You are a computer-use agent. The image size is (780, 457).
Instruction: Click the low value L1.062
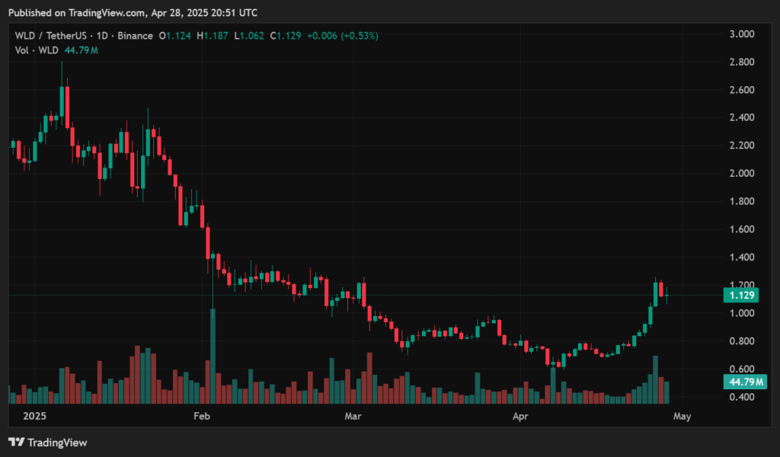click(x=249, y=36)
